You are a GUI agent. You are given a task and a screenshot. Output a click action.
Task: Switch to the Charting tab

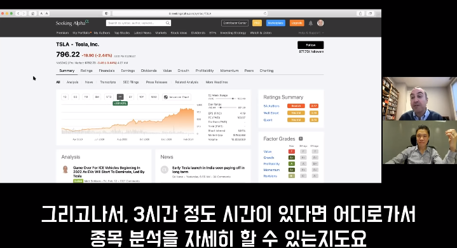[266, 71]
